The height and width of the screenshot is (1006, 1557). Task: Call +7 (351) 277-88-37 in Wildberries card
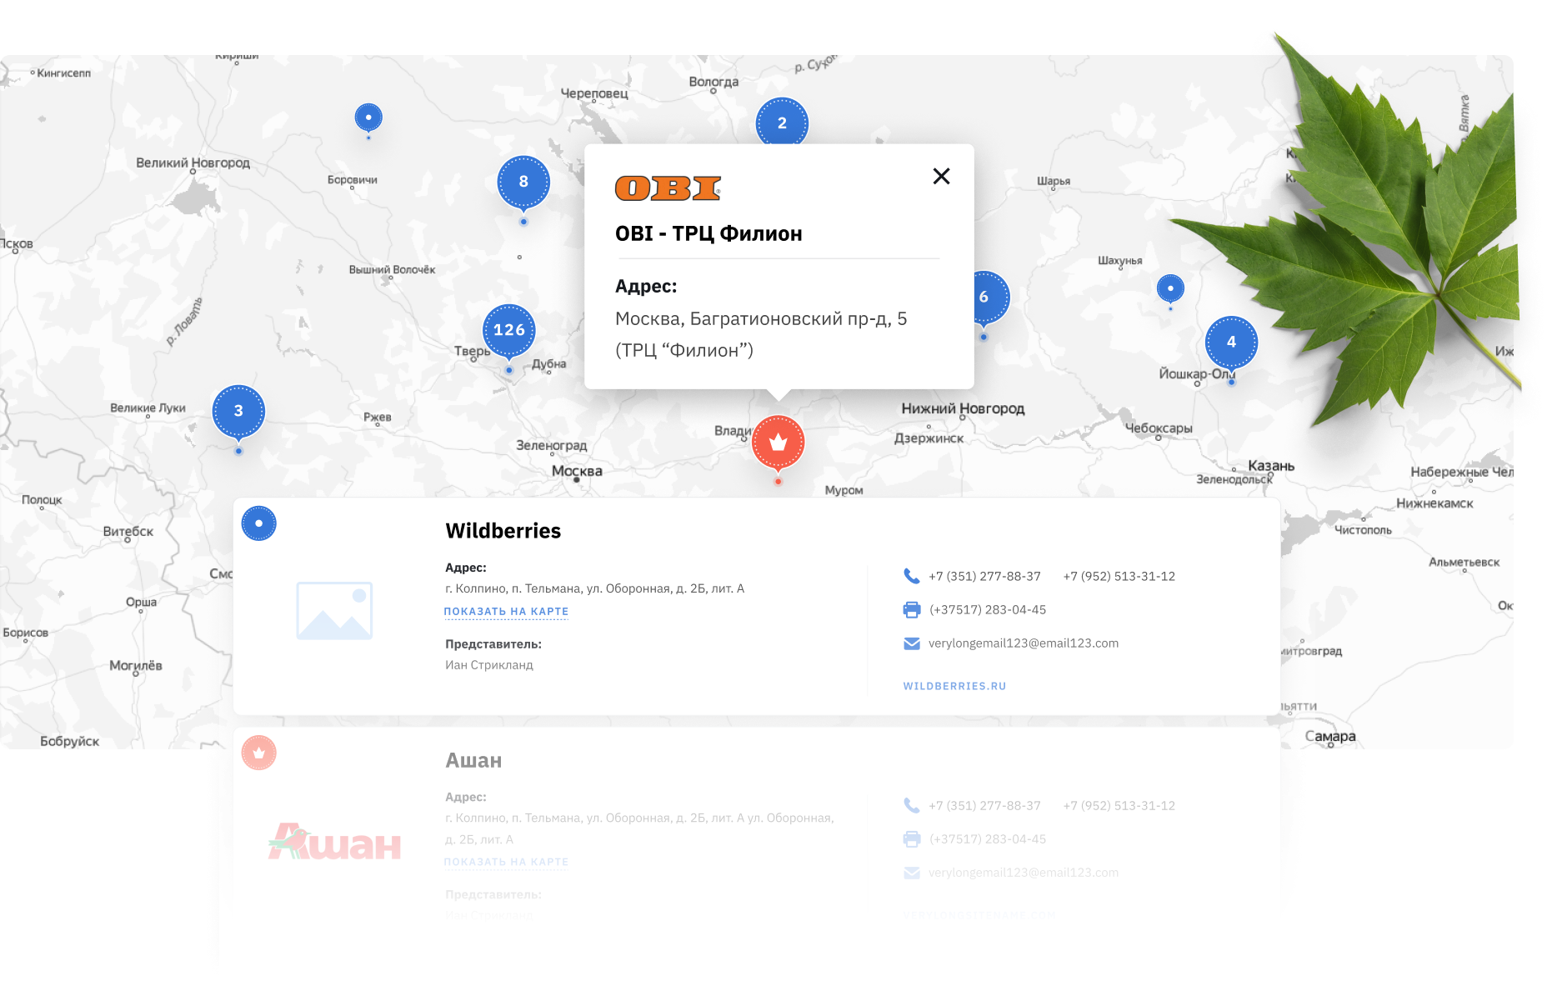[984, 576]
